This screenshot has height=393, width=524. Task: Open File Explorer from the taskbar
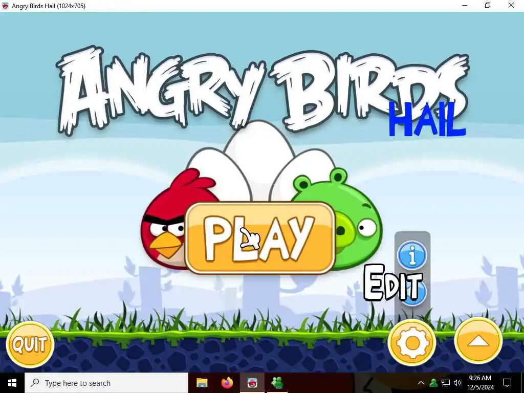pyautogui.click(x=202, y=383)
